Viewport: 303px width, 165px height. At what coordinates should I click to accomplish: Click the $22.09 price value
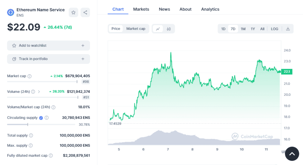tap(24, 27)
